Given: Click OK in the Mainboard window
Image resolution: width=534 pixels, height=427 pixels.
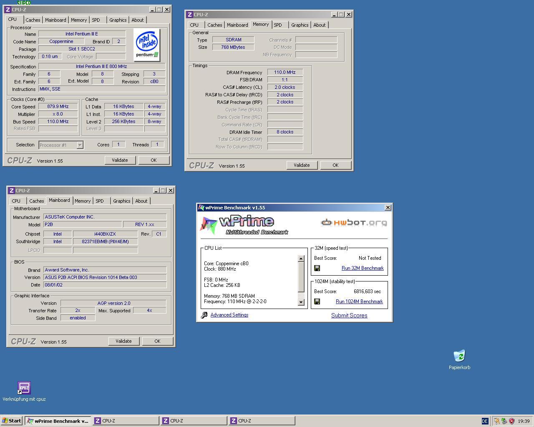Looking at the screenshot, I should [x=157, y=341].
